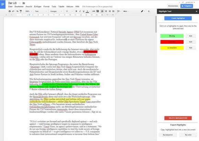Open the editing mode pencil dropdown
Screen dimensions: 199x141
[x=143, y=11]
